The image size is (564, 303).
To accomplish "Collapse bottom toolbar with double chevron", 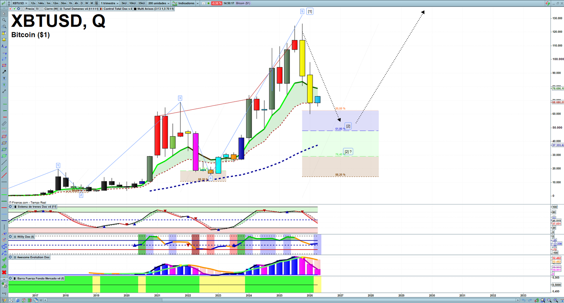I will pos(41,300).
